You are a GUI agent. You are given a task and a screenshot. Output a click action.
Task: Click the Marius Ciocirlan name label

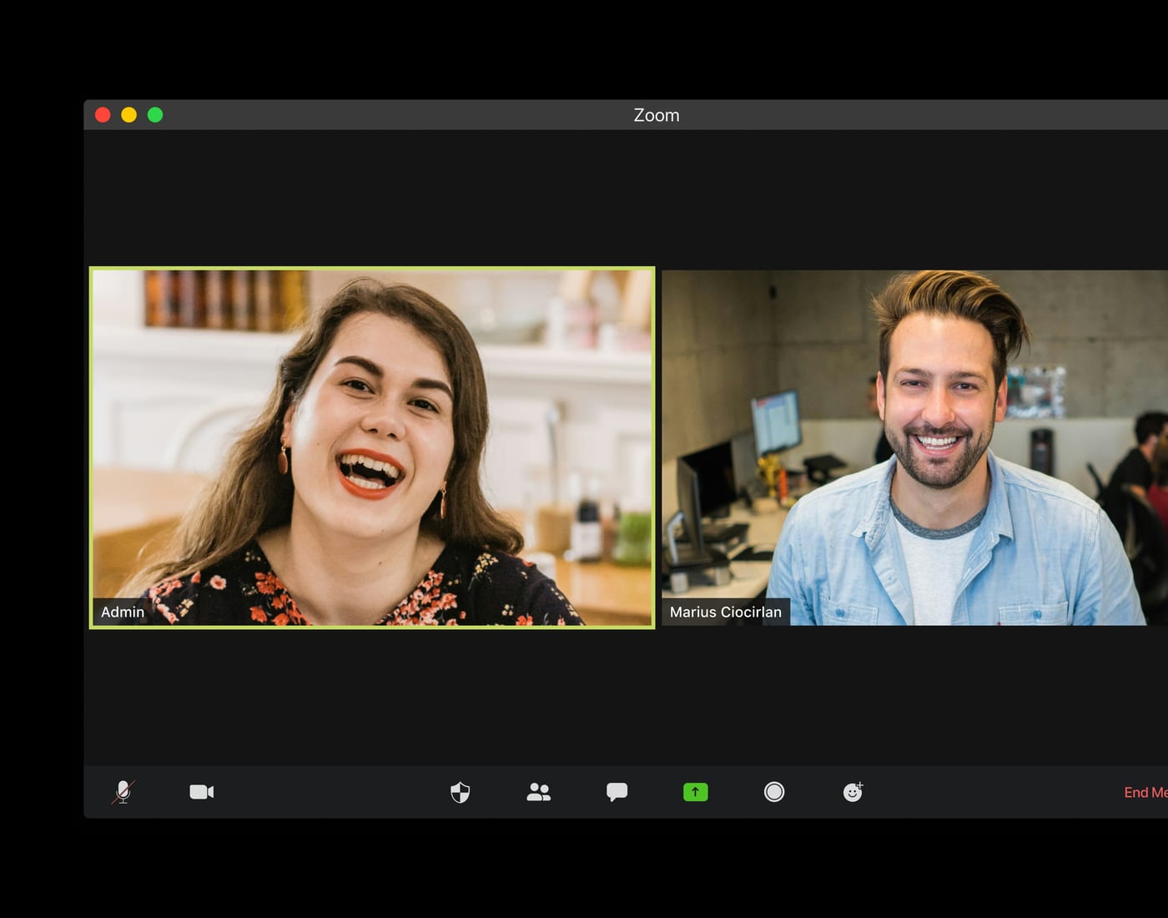[x=726, y=612]
